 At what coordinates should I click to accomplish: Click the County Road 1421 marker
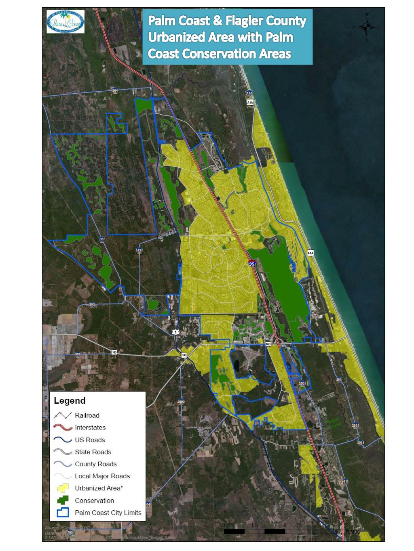point(139,250)
